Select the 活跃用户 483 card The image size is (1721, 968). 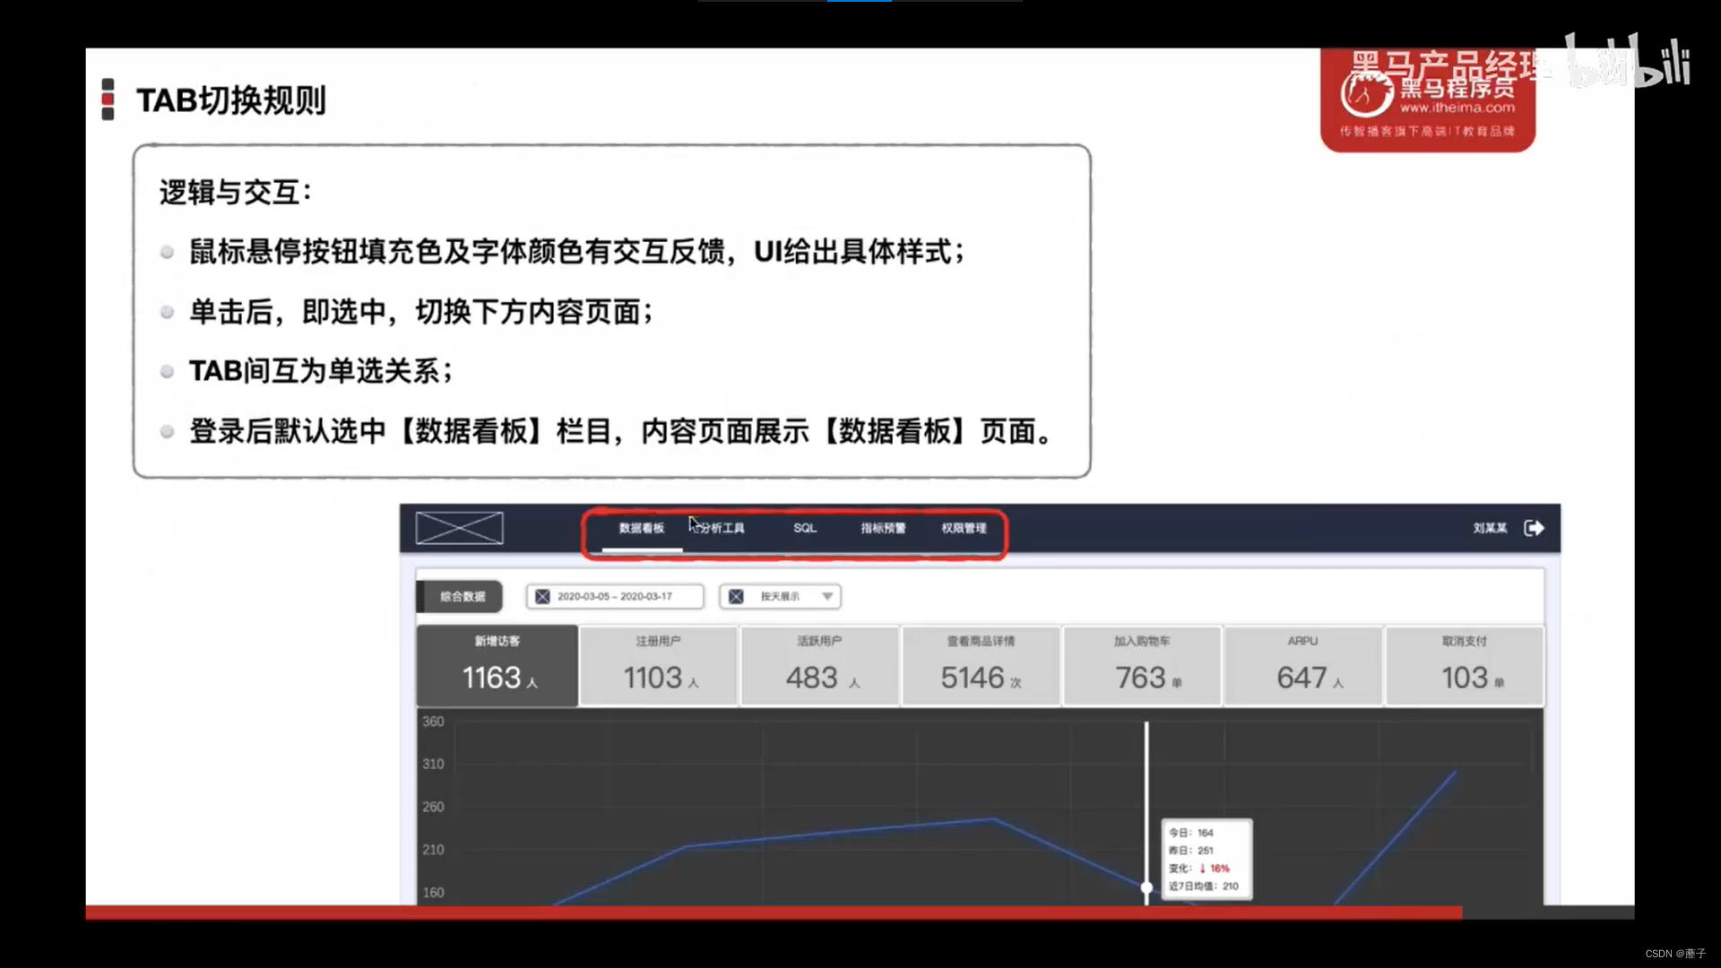click(820, 666)
